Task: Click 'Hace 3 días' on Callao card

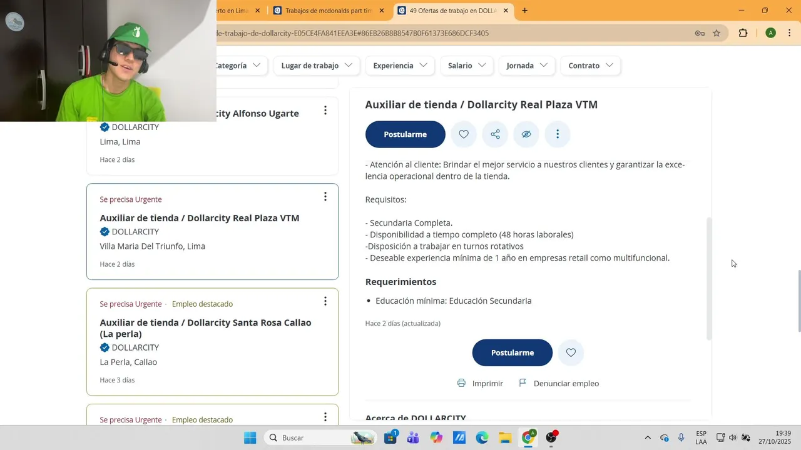Action: click(117, 380)
